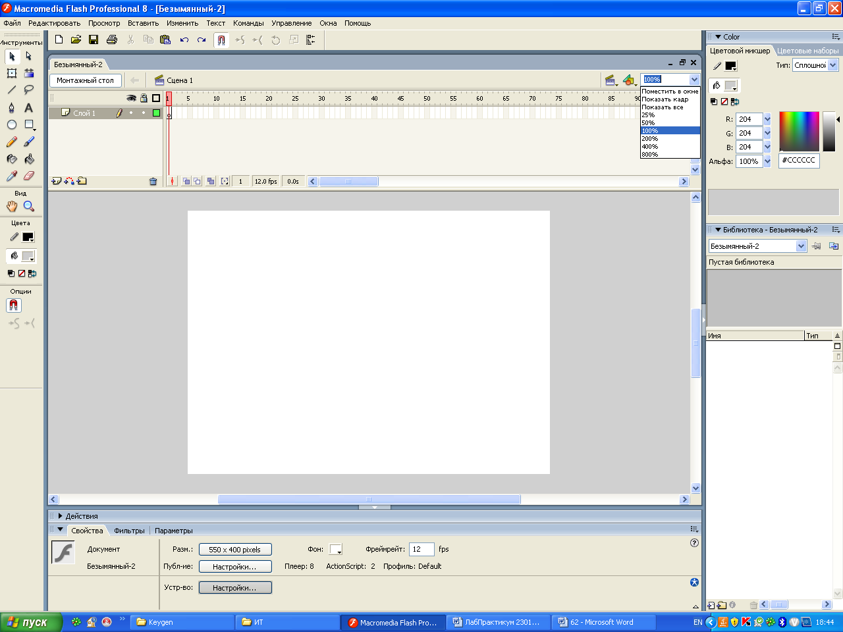Click the Save toolbar icon
This screenshot has width=843, height=632.
[94, 39]
